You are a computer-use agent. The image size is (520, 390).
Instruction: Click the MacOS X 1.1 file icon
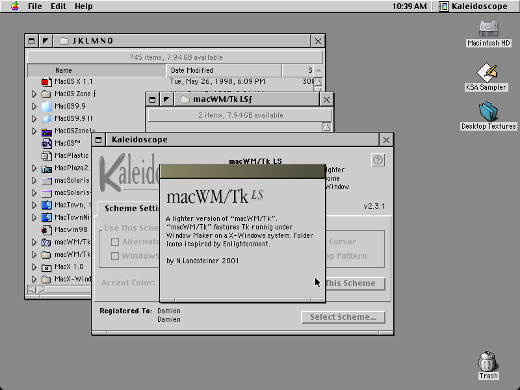click(x=46, y=82)
